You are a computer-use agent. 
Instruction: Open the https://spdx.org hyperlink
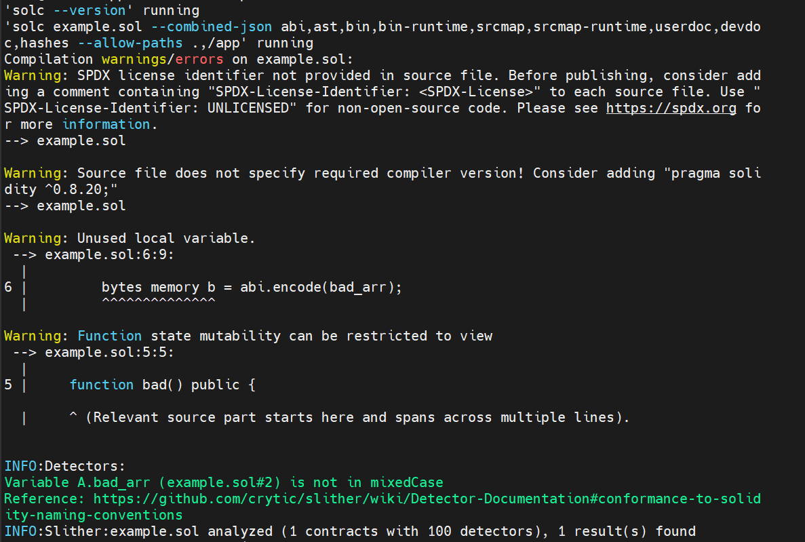click(x=671, y=108)
